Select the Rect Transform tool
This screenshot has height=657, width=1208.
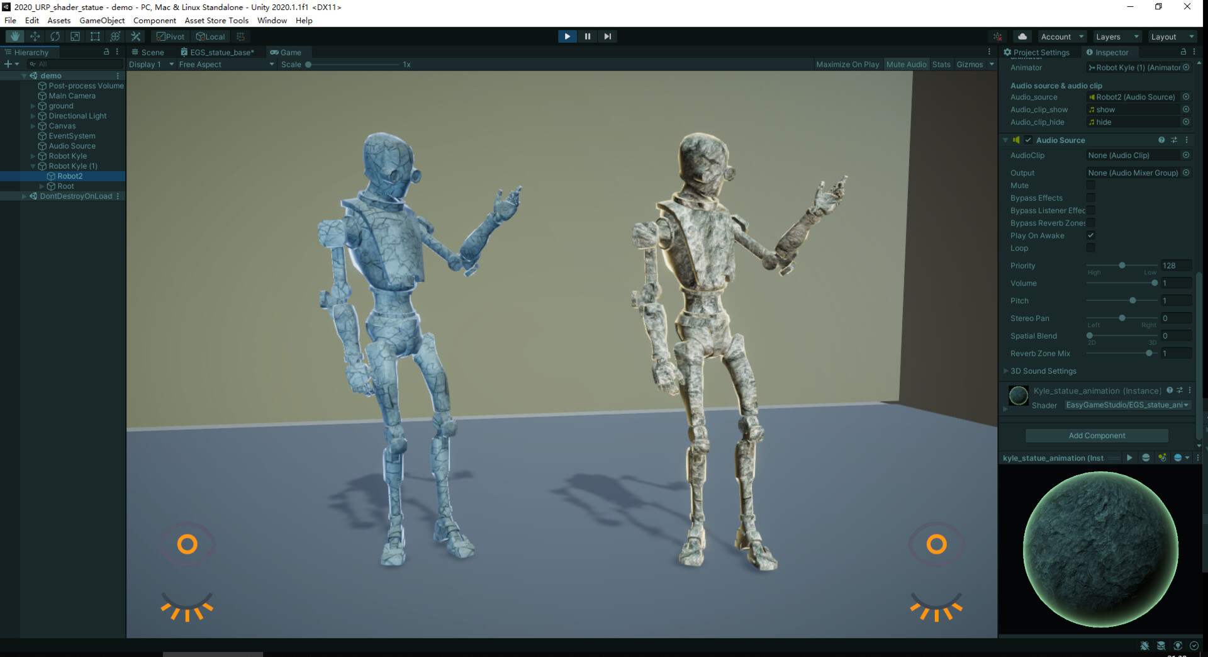[x=95, y=36]
